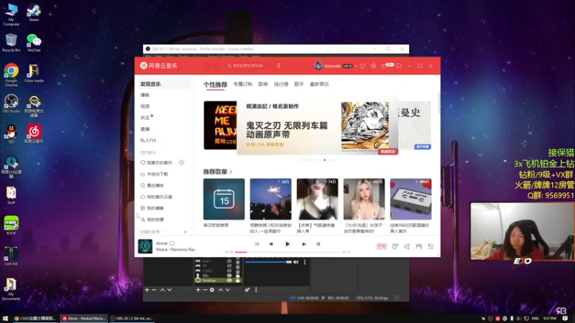Open the Windows Start button
The image size is (575, 323).
click(x=5, y=319)
